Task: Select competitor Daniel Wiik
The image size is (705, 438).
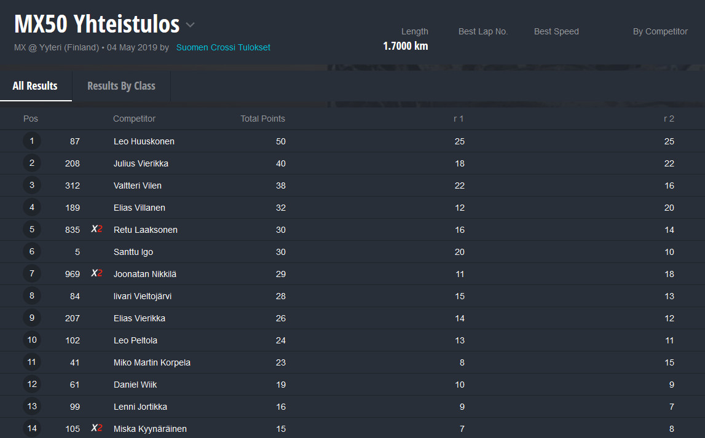Action: pyautogui.click(x=135, y=385)
